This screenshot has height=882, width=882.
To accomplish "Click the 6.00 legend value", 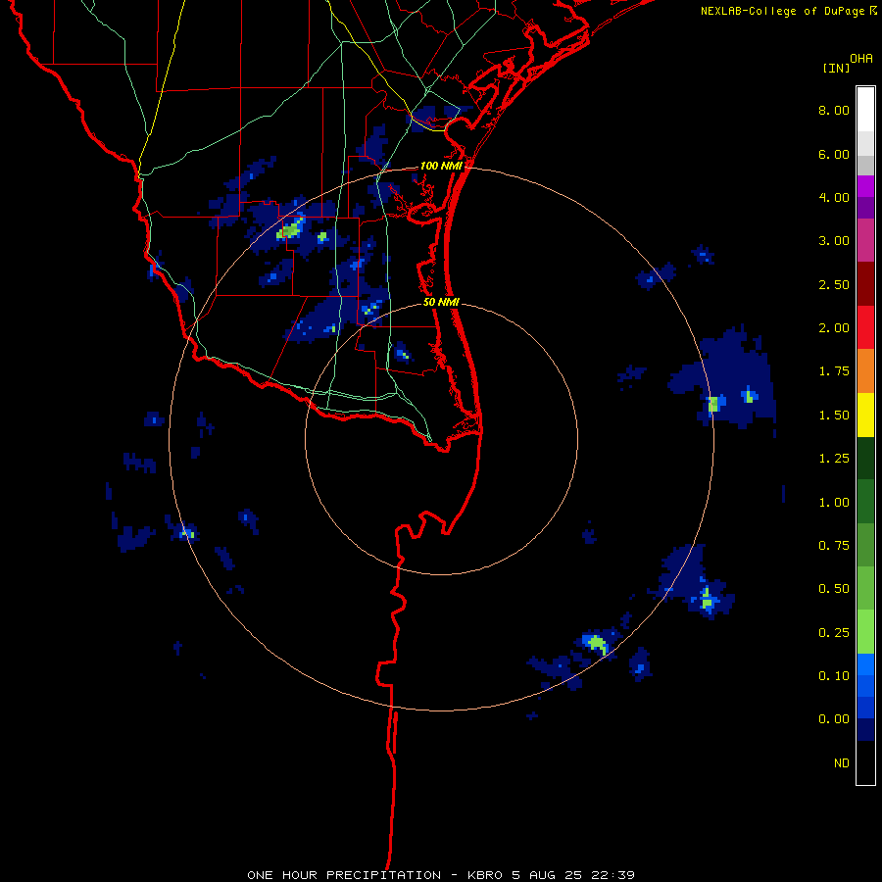I will click(x=834, y=154).
